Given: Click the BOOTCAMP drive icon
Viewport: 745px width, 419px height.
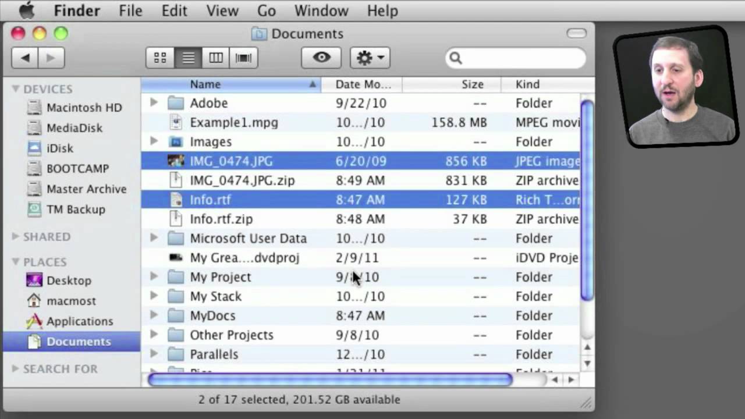Looking at the screenshot, I should pos(34,169).
